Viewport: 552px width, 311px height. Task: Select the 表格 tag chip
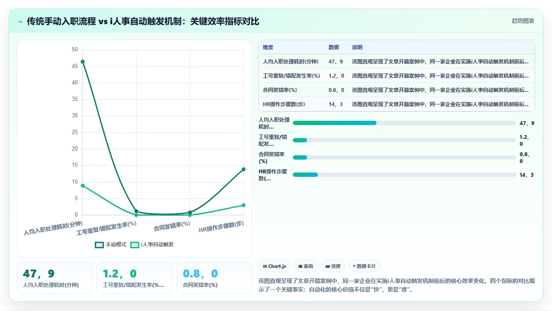[x=306, y=266]
